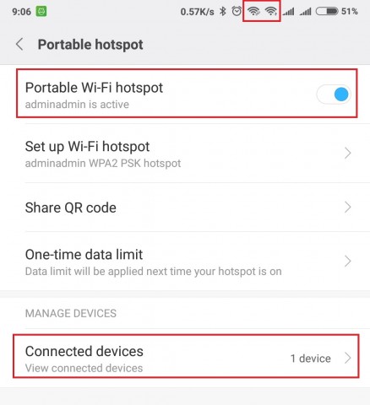The width and height of the screenshot is (370, 405).
Task: Tap the 1 device count label
Action: (x=311, y=359)
